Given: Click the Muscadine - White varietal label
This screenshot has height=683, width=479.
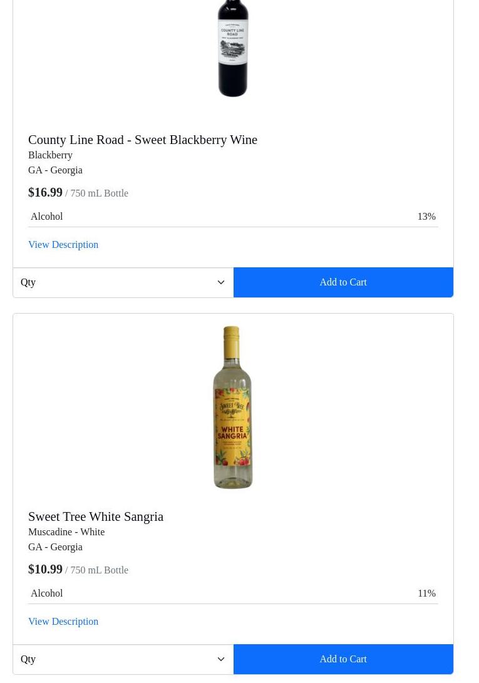Looking at the screenshot, I should coord(66,532).
